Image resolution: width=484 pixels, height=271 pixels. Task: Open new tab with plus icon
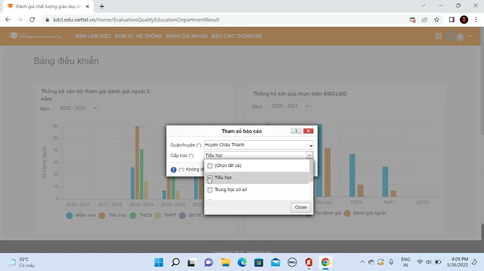[102, 6]
